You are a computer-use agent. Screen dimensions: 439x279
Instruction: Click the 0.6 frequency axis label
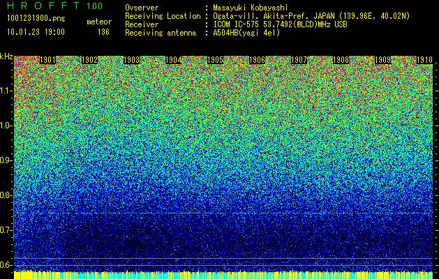pyautogui.click(x=6, y=265)
